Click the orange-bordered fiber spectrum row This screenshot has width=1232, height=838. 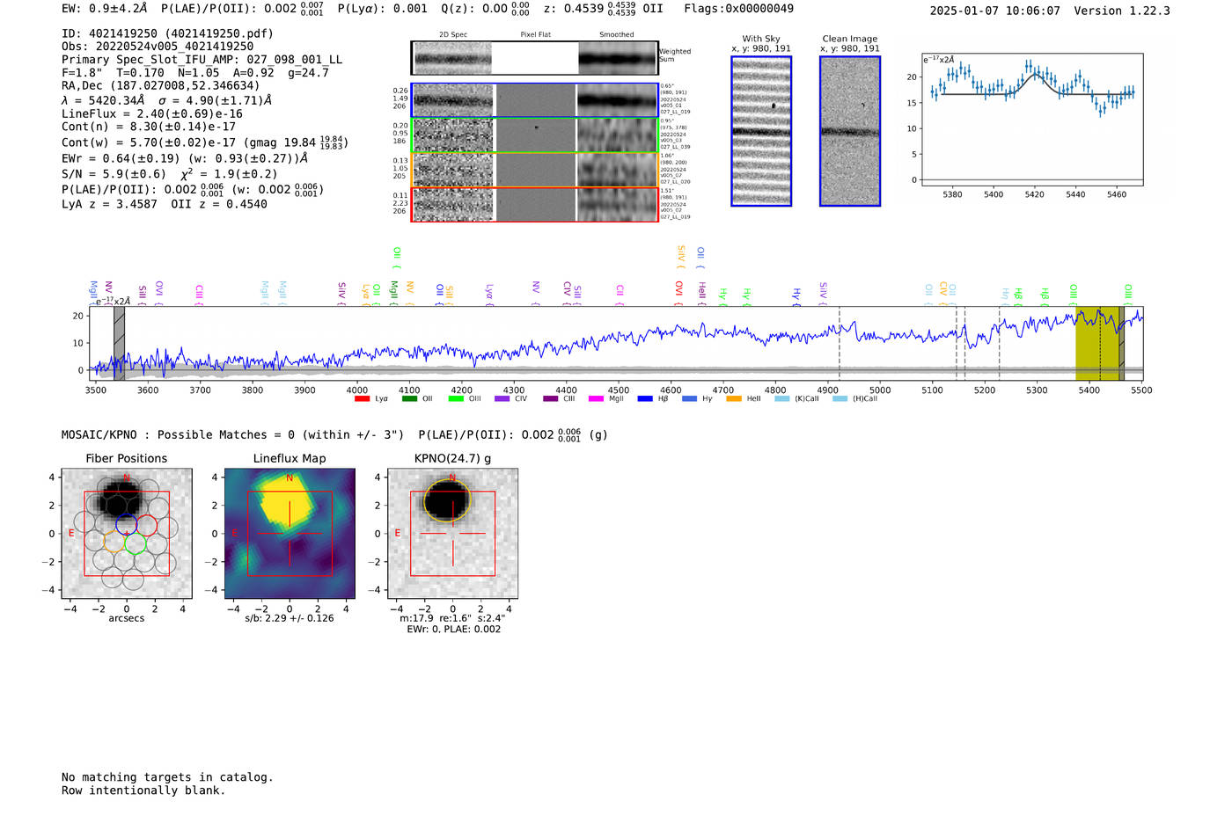(x=534, y=170)
